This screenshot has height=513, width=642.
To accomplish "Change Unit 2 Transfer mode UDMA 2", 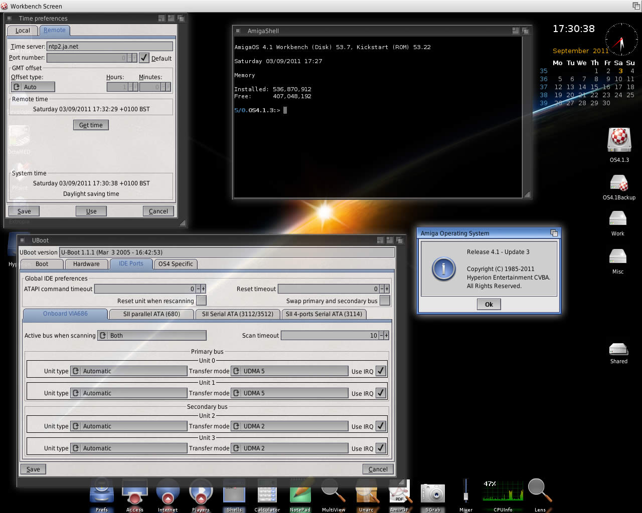I will [289, 426].
